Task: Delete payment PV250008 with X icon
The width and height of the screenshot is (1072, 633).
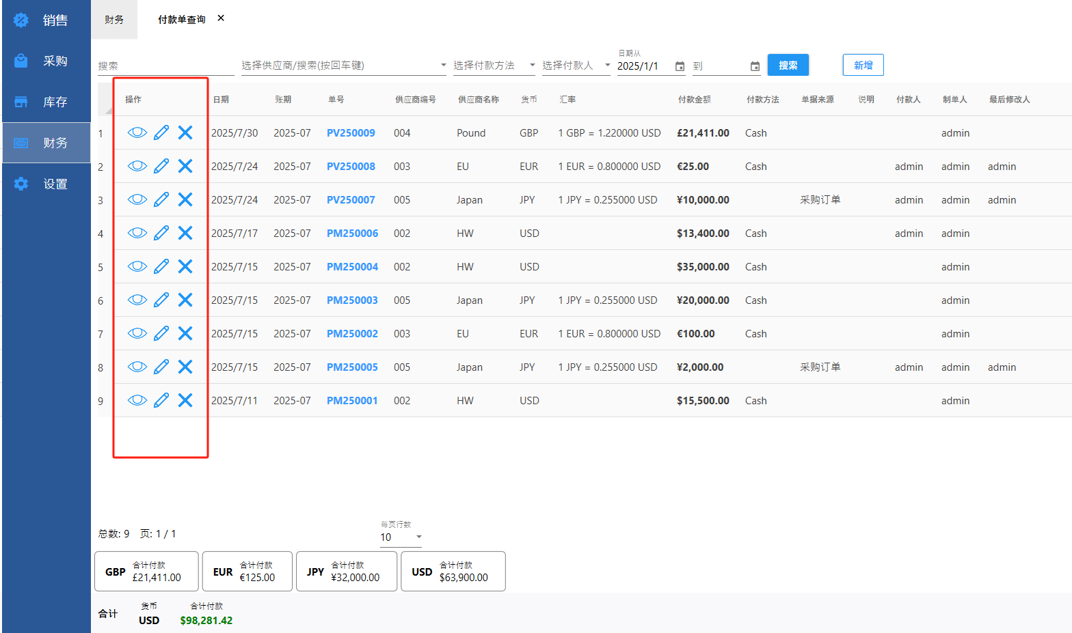Action: (x=185, y=166)
